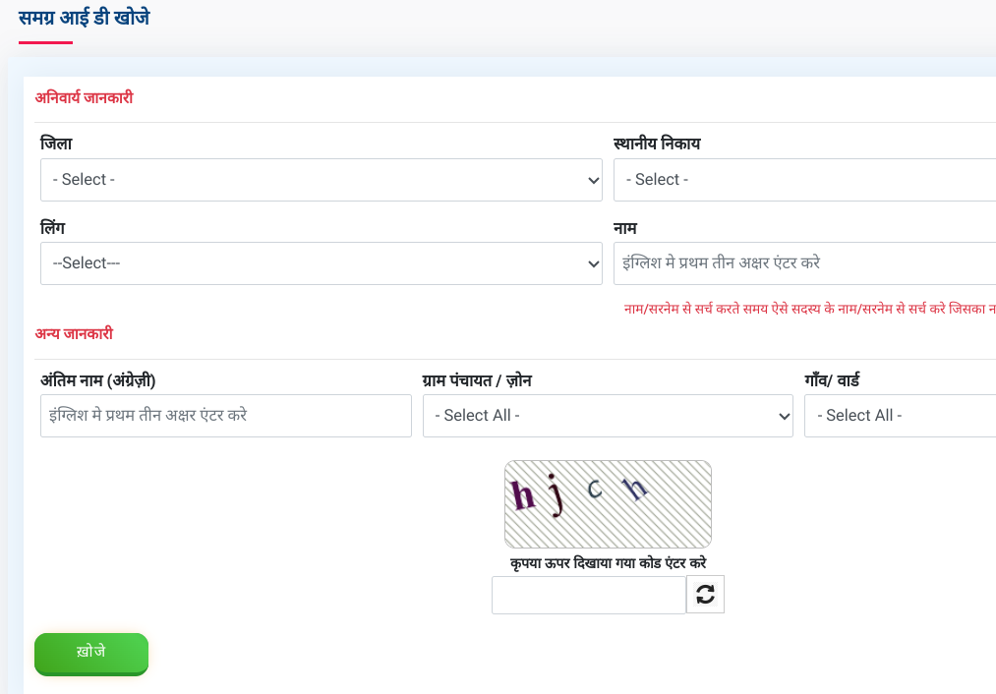
Task: Click the समग्र आई डी खोजे heading
Action: (84, 17)
